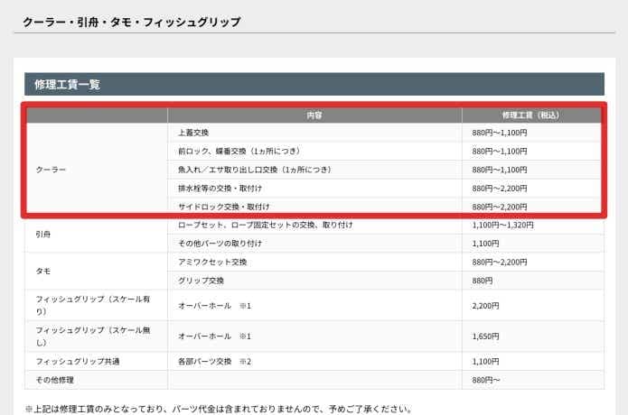Select the アミワクセット交換 entry

pyautogui.click(x=212, y=262)
